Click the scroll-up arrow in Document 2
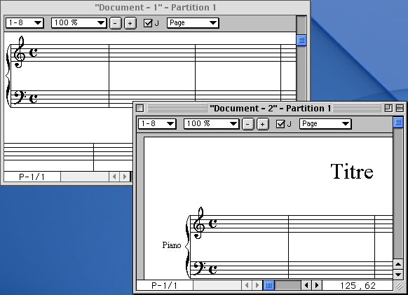The width and height of the screenshot is (408, 295). (x=398, y=265)
